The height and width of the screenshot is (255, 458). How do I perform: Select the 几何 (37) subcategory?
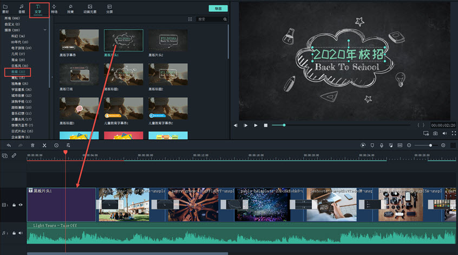pyautogui.click(x=18, y=54)
